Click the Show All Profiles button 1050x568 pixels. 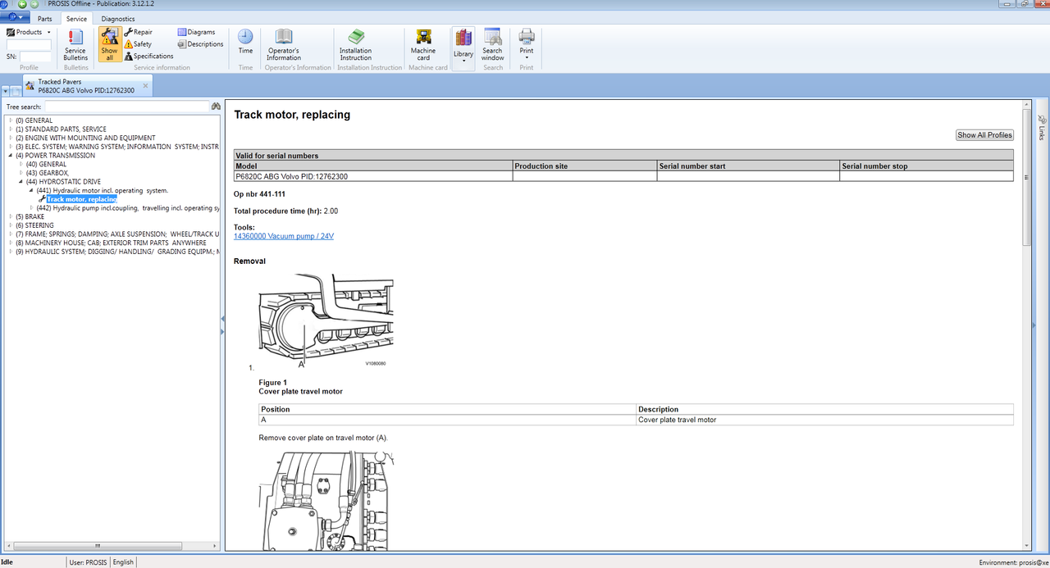984,135
